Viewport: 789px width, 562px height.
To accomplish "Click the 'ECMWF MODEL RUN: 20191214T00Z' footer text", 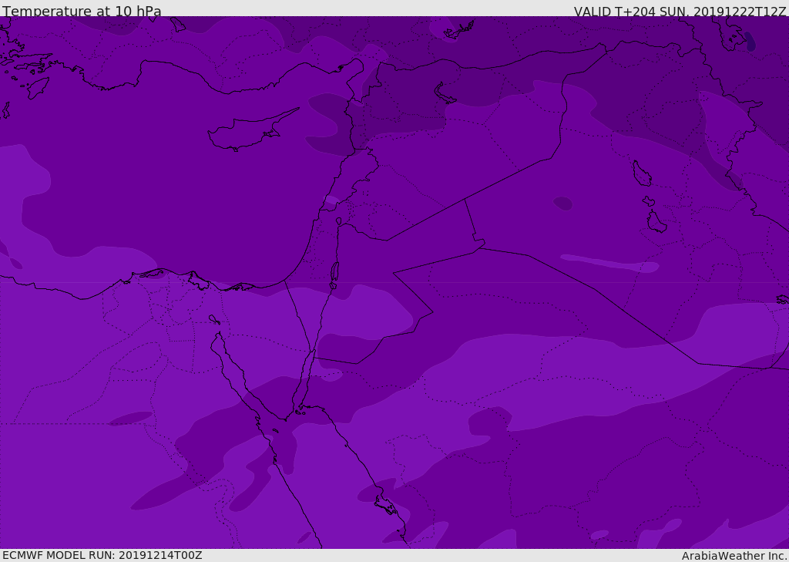I will 102,555.
